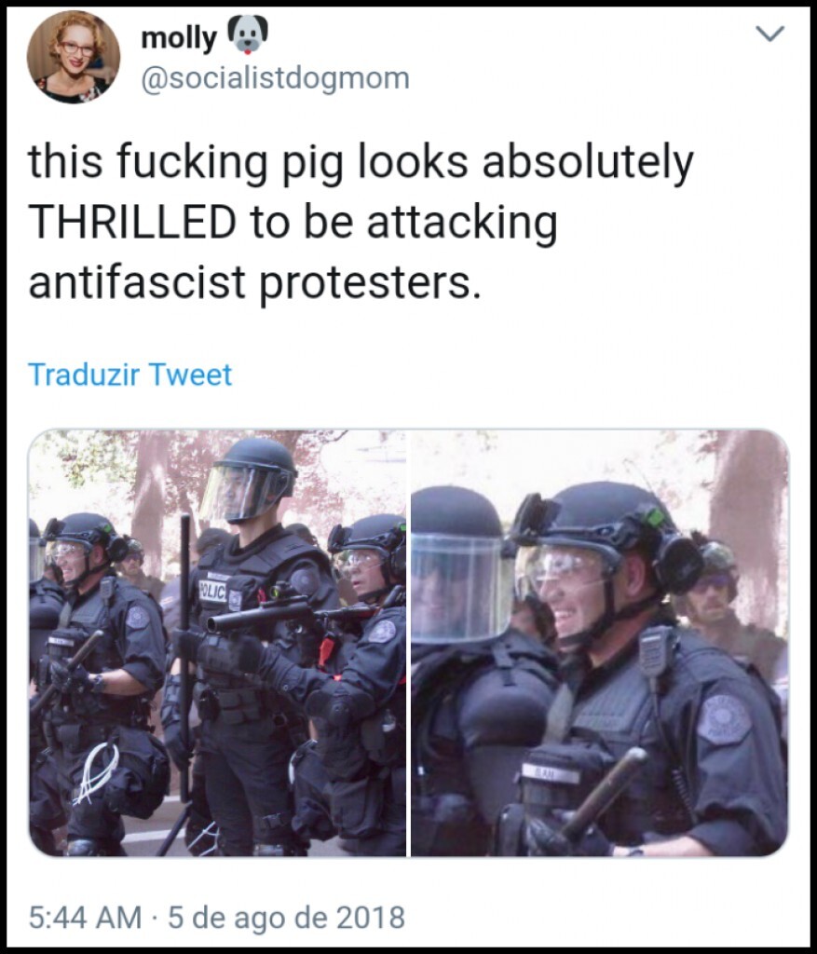Click the word attacking in the tweet
The width and height of the screenshot is (817, 954).
pos(462,224)
